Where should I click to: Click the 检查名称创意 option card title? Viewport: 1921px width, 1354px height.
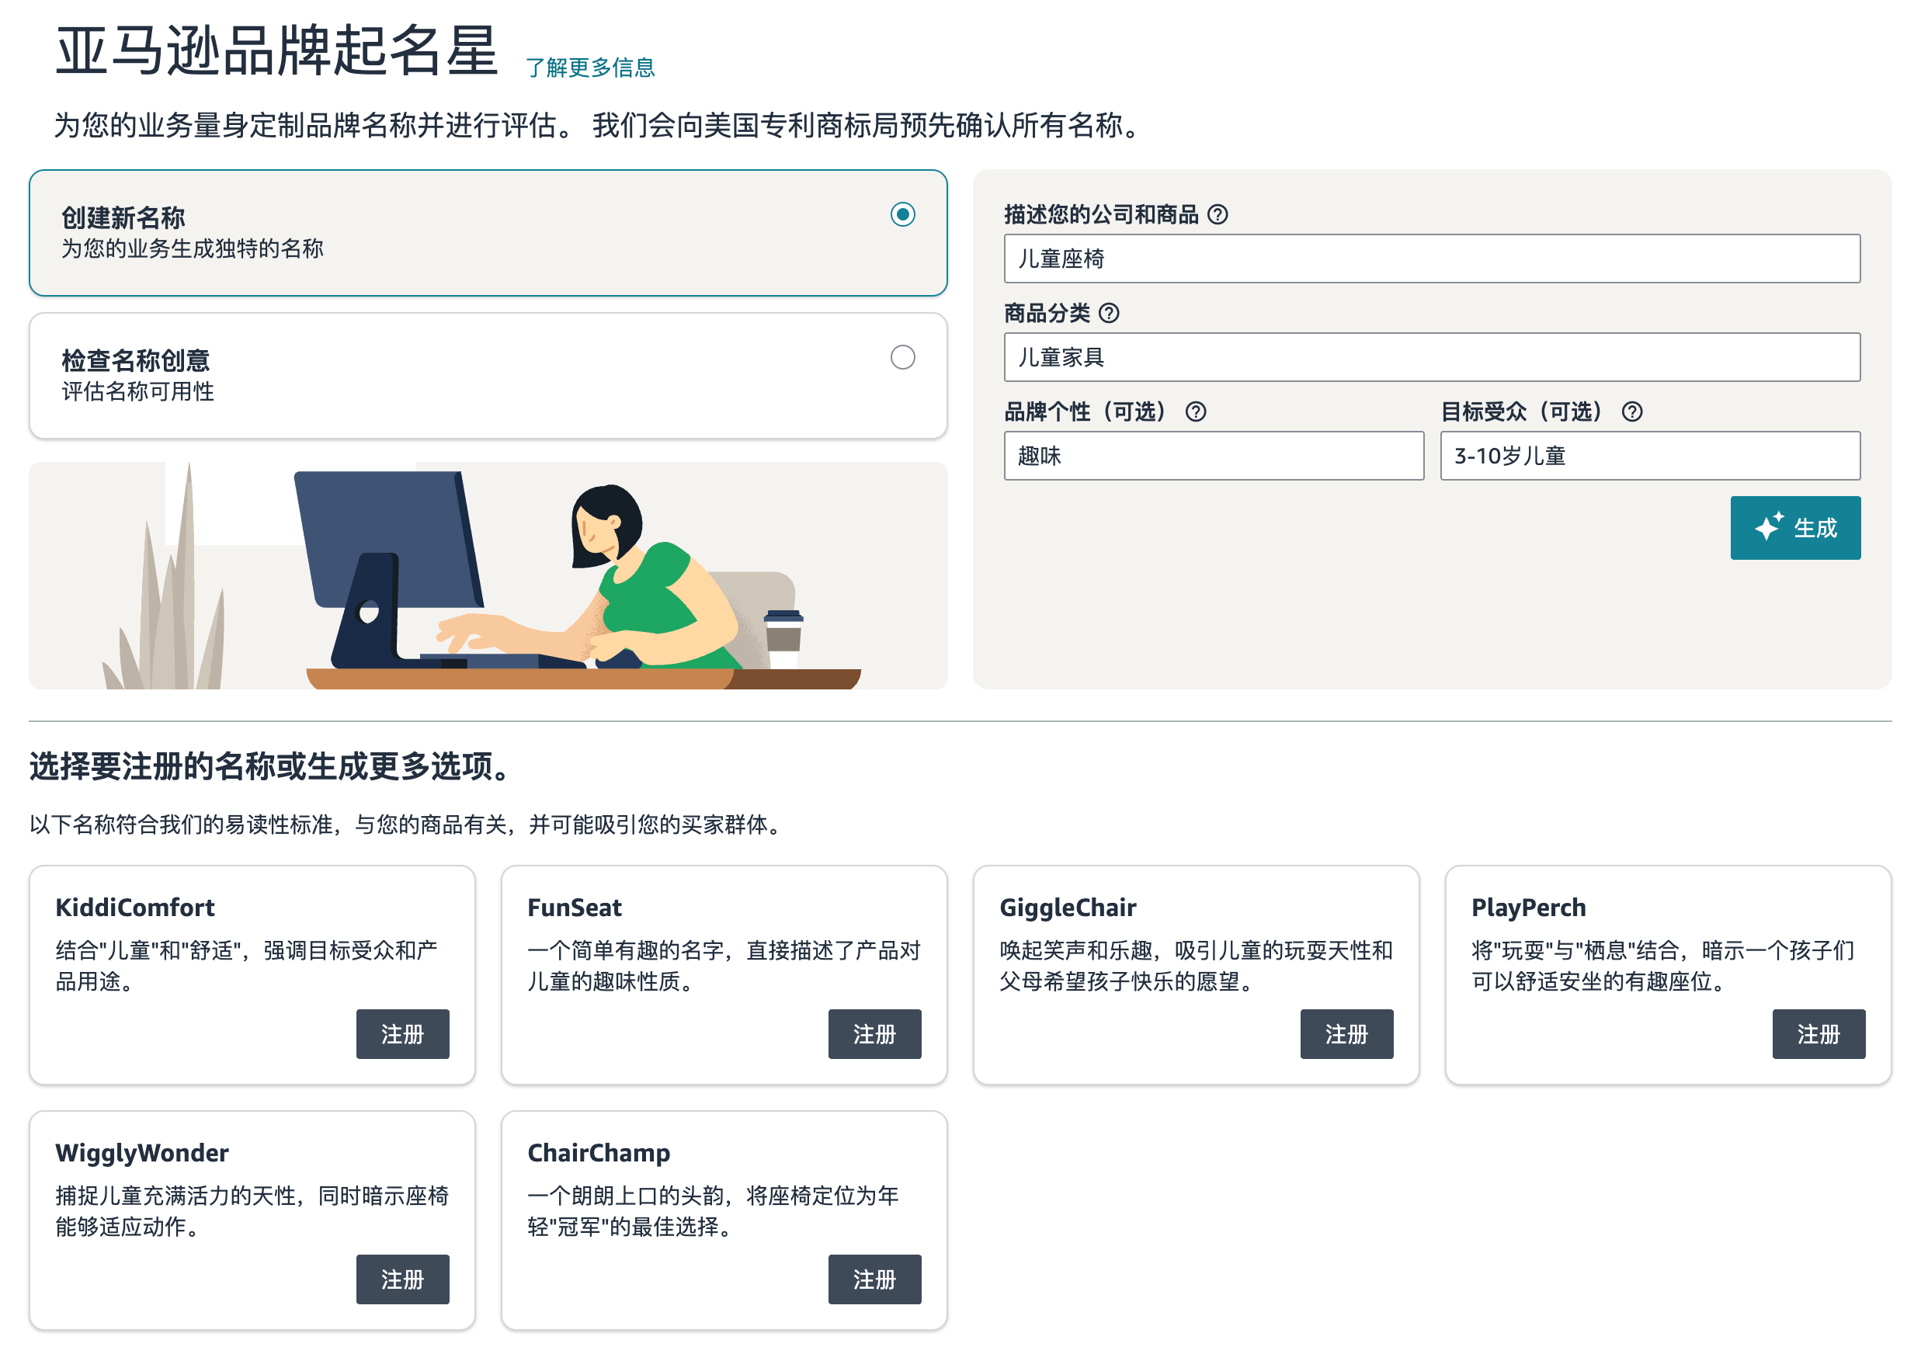point(136,361)
